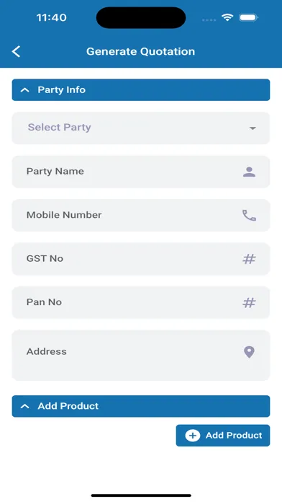Focus the GST No field

pyautogui.click(x=141, y=259)
